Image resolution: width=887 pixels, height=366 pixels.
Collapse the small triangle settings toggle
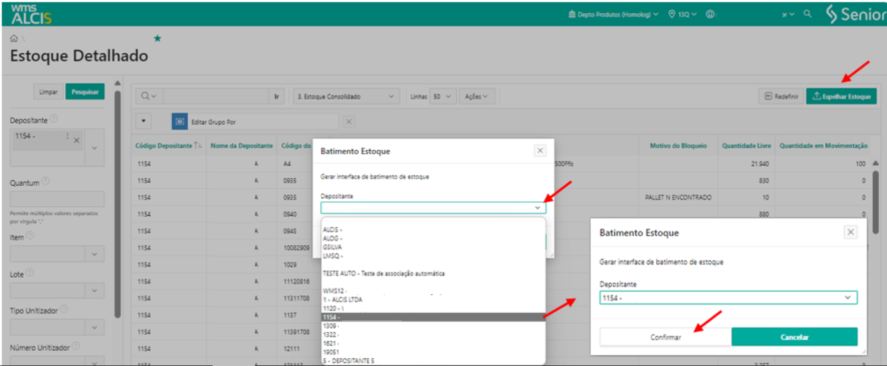coord(144,121)
